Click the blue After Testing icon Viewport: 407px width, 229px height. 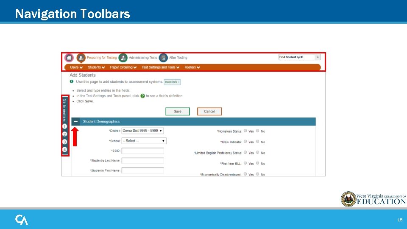coord(163,58)
